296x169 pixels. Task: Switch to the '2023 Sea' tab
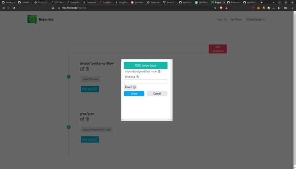coord(57,3)
